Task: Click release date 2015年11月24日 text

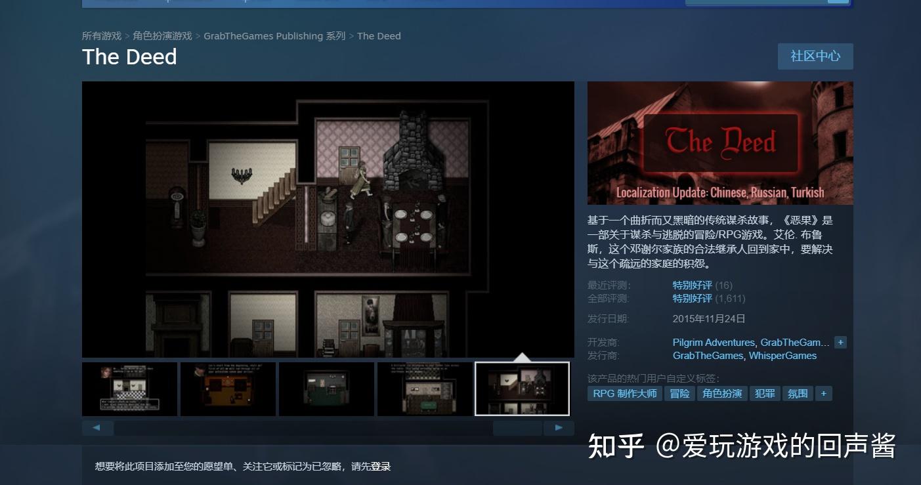Action: tap(709, 319)
